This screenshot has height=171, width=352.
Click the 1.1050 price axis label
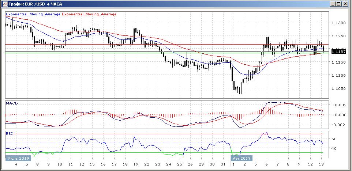[338, 89]
